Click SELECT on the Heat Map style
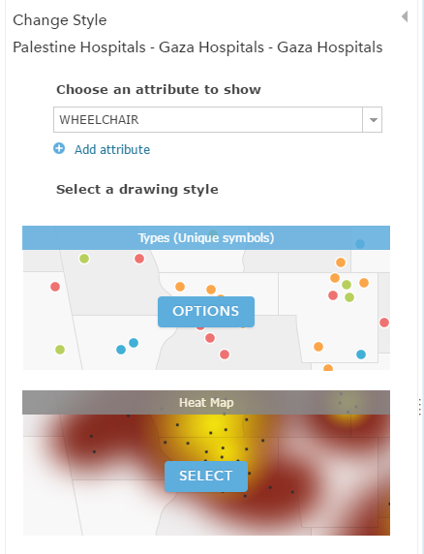Screen dimensions: 424x554 click(206, 476)
